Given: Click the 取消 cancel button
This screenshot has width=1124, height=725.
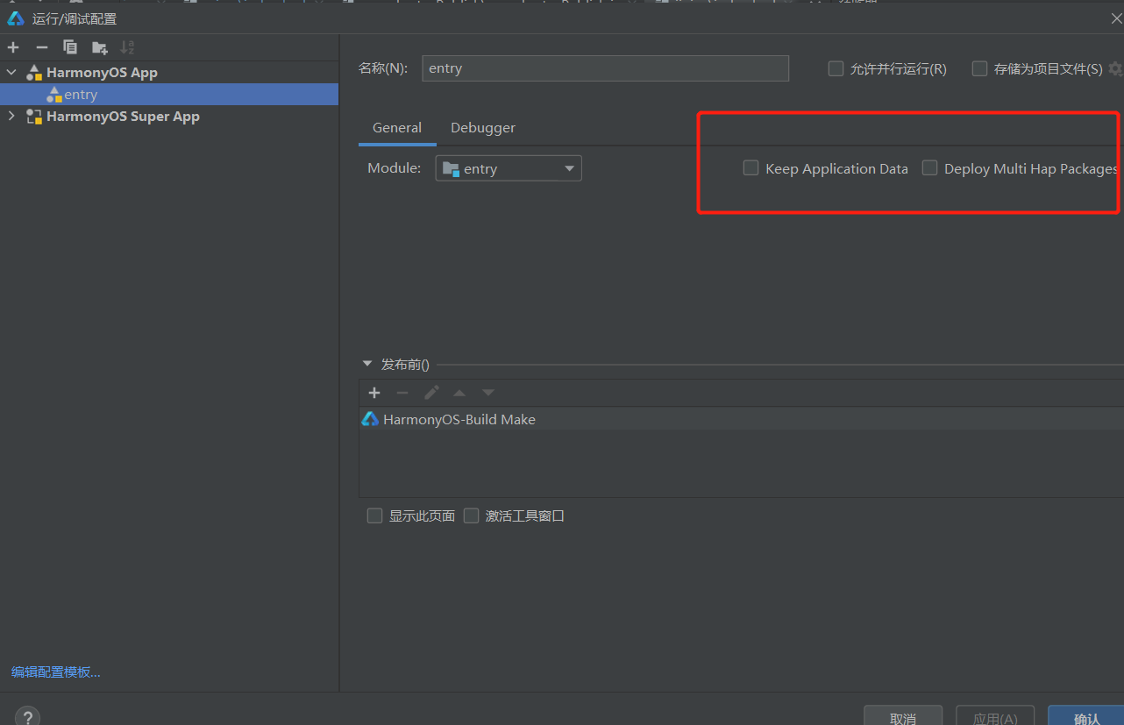Looking at the screenshot, I should pyautogui.click(x=903, y=715).
